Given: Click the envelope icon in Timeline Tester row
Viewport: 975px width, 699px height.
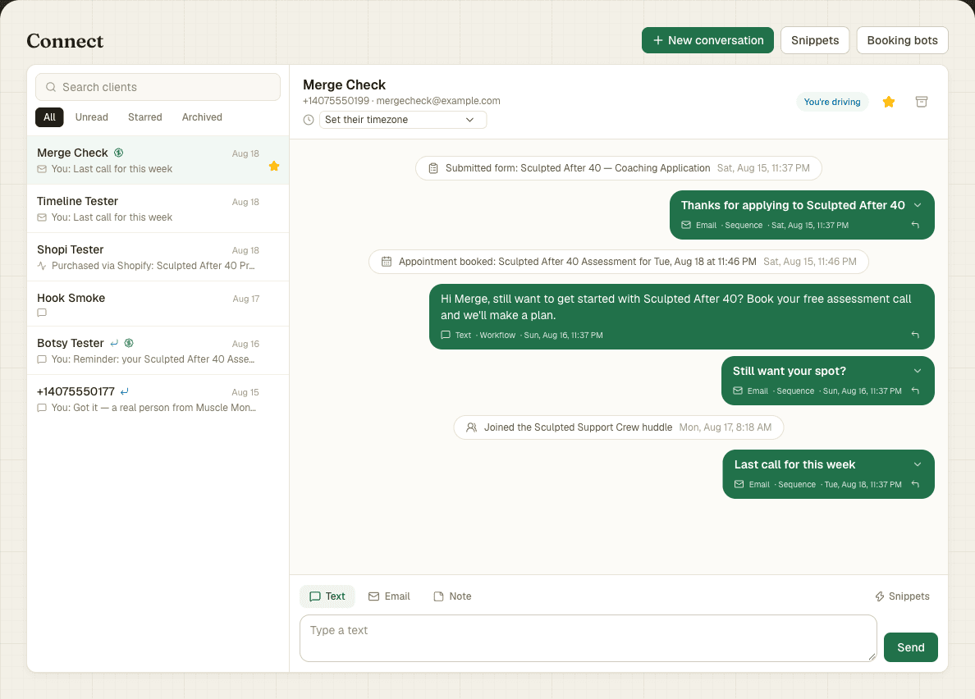Looking at the screenshot, I should [x=42, y=217].
